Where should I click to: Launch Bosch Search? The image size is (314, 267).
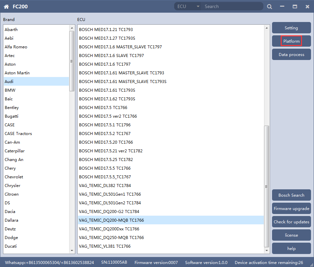pyautogui.click(x=291, y=195)
